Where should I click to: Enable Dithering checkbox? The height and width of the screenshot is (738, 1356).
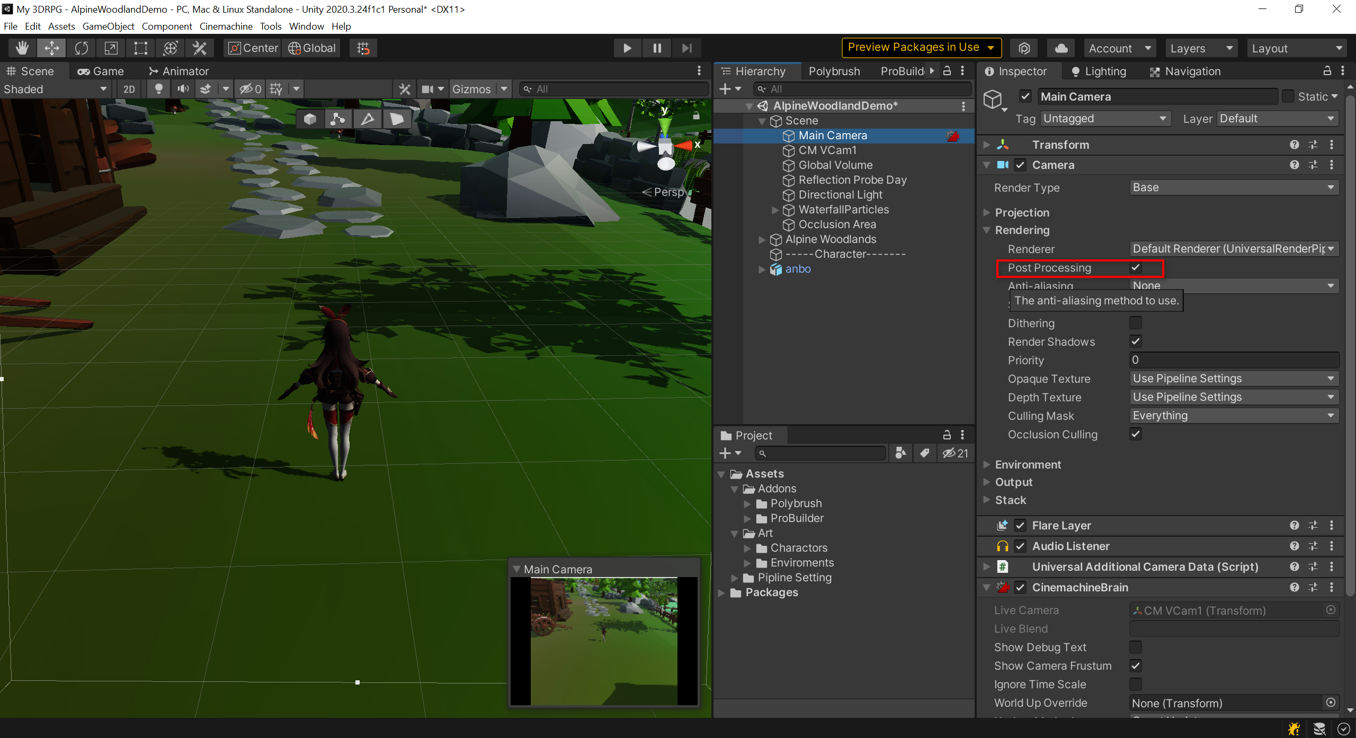point(1136,323)
